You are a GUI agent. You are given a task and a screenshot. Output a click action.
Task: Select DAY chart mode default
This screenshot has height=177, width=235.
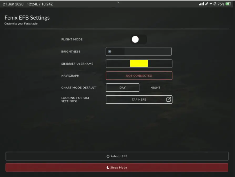pyautogui.click(x=122, y=88)
